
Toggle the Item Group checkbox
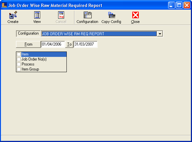point(19,69)
